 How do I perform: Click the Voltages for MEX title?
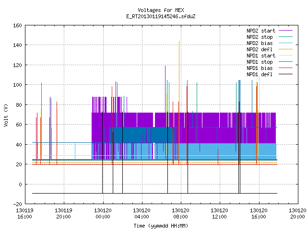click(161, 10)
